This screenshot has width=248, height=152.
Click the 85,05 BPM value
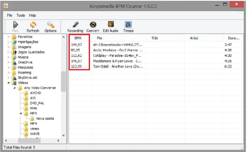coord(76,50)
